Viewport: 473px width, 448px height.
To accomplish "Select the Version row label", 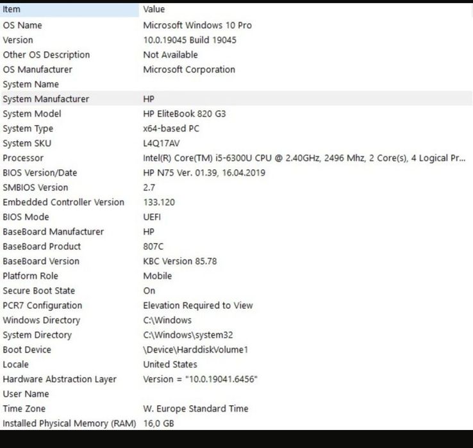I will click(x=18, y=40).
